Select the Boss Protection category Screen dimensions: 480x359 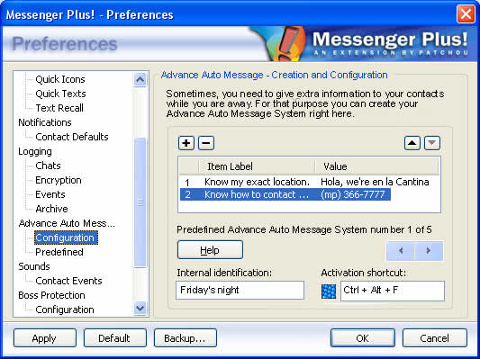coord(51,295)
